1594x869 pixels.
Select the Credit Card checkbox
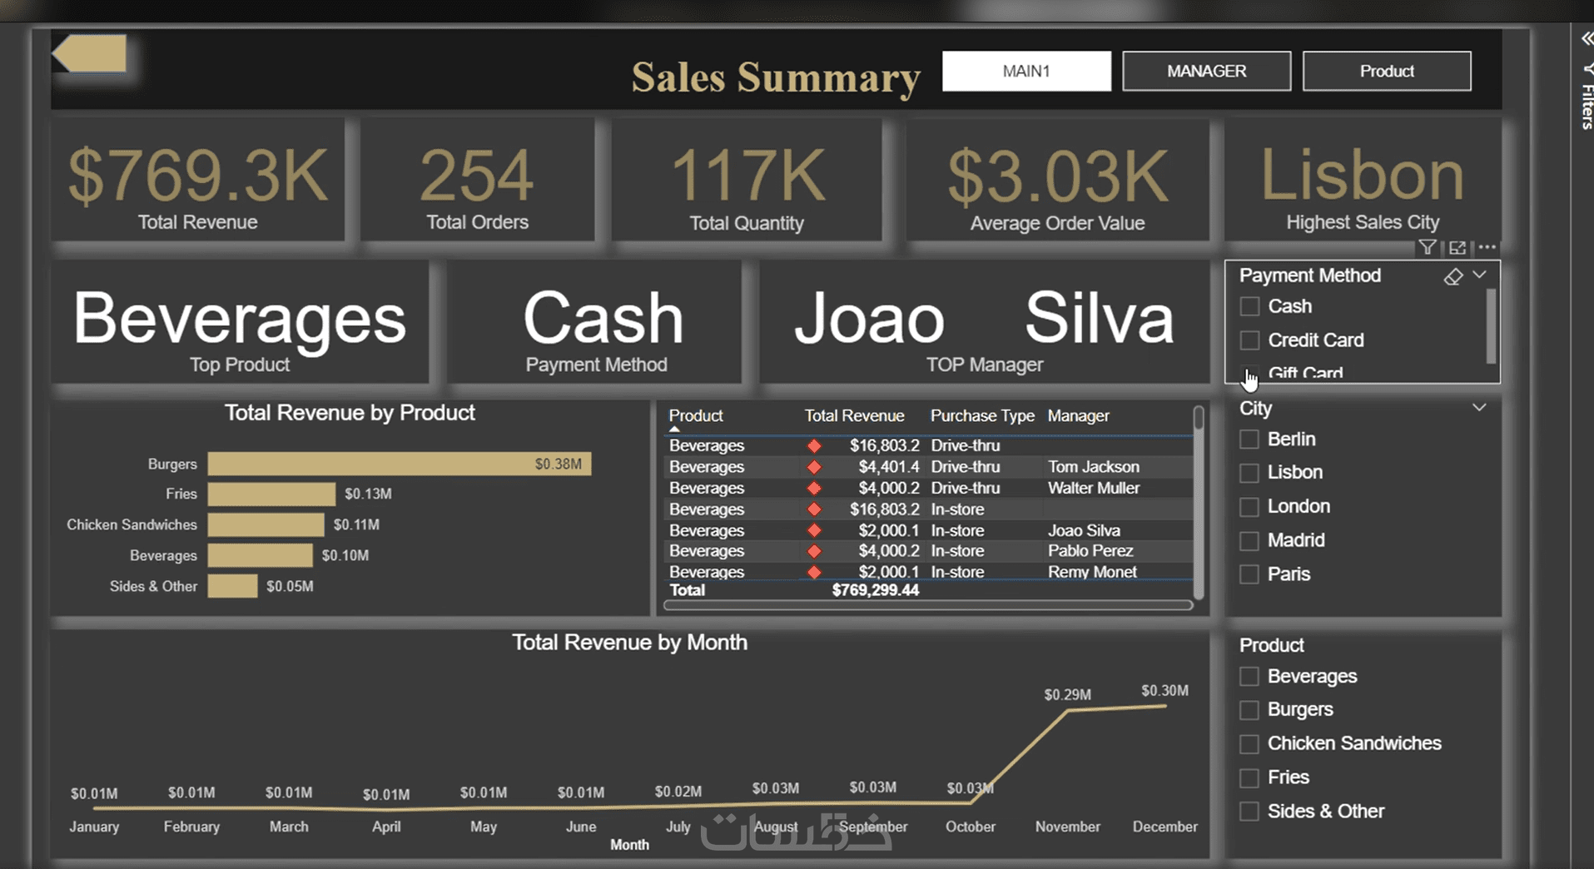[1249, 340]
